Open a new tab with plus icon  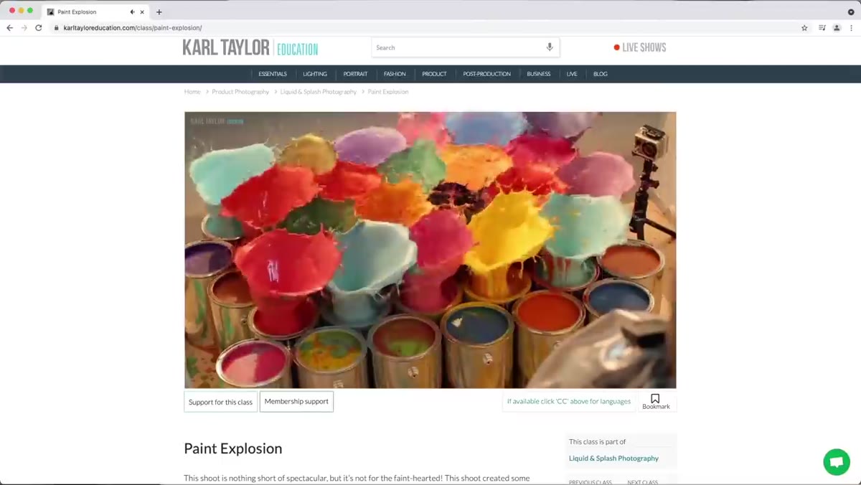pyautogui.click(x=159, y=11)
